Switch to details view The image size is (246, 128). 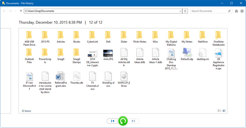(x=219, y=111)
